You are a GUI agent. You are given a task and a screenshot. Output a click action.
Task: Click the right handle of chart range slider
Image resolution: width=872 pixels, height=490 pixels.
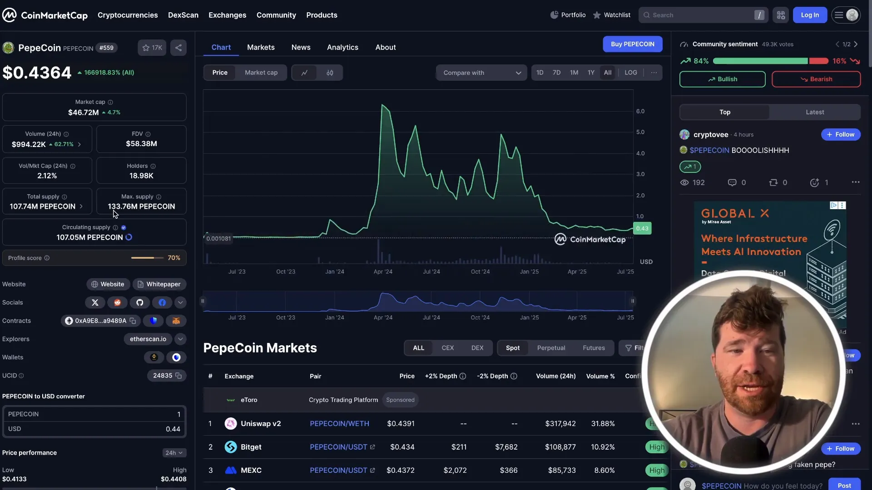[x=632, y=301]
